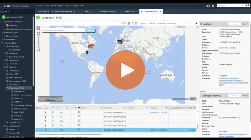
Task: Toggle checkbox on the 11/13/2019 3:16:07 row
Action: click(53, 117)
